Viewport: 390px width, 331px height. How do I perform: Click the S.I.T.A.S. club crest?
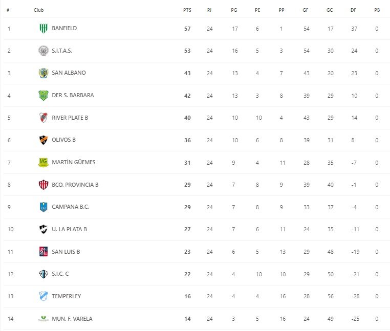click(44, 51)
